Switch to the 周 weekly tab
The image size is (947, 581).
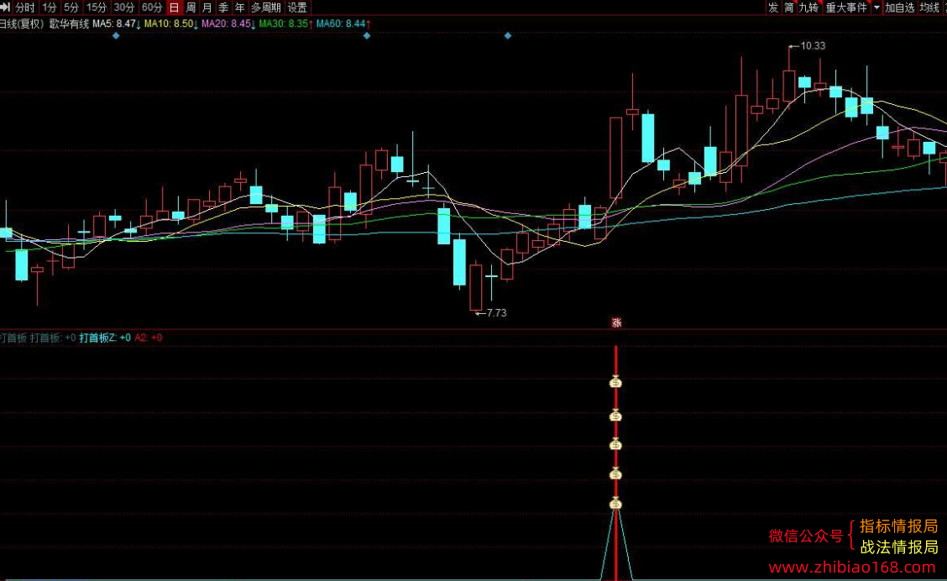click(191, 8)
